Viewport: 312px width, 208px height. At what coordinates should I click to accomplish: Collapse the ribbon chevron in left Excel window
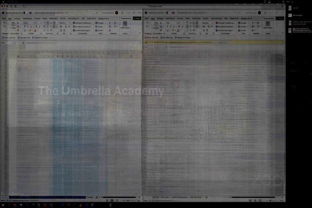tap(140, 33)
